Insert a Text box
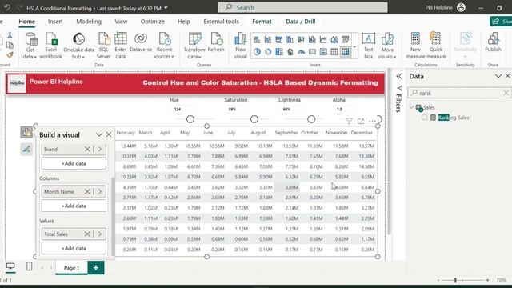 click(368, 46)
